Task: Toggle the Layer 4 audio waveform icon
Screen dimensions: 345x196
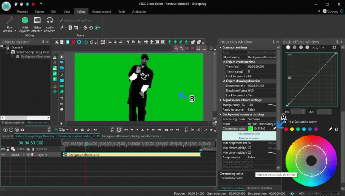Action: coord(28,155)
